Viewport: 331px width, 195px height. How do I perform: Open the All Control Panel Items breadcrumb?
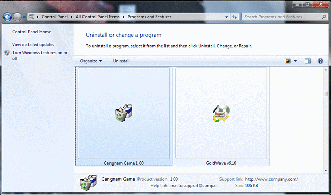click(98, 17)
